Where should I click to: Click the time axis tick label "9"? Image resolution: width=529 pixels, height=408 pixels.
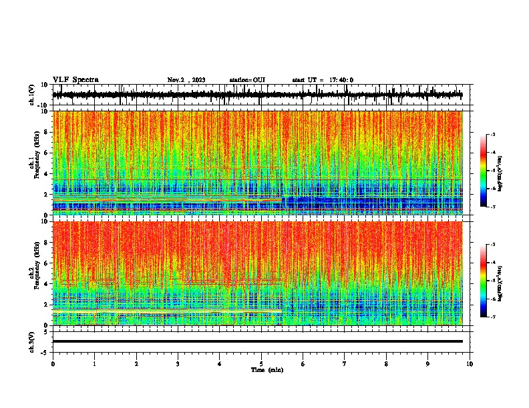coord(427,364)
